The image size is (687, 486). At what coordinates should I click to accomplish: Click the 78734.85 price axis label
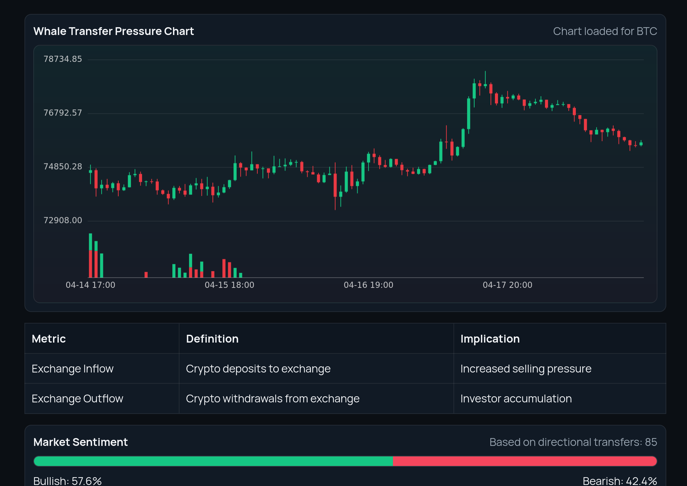point(63,59)
